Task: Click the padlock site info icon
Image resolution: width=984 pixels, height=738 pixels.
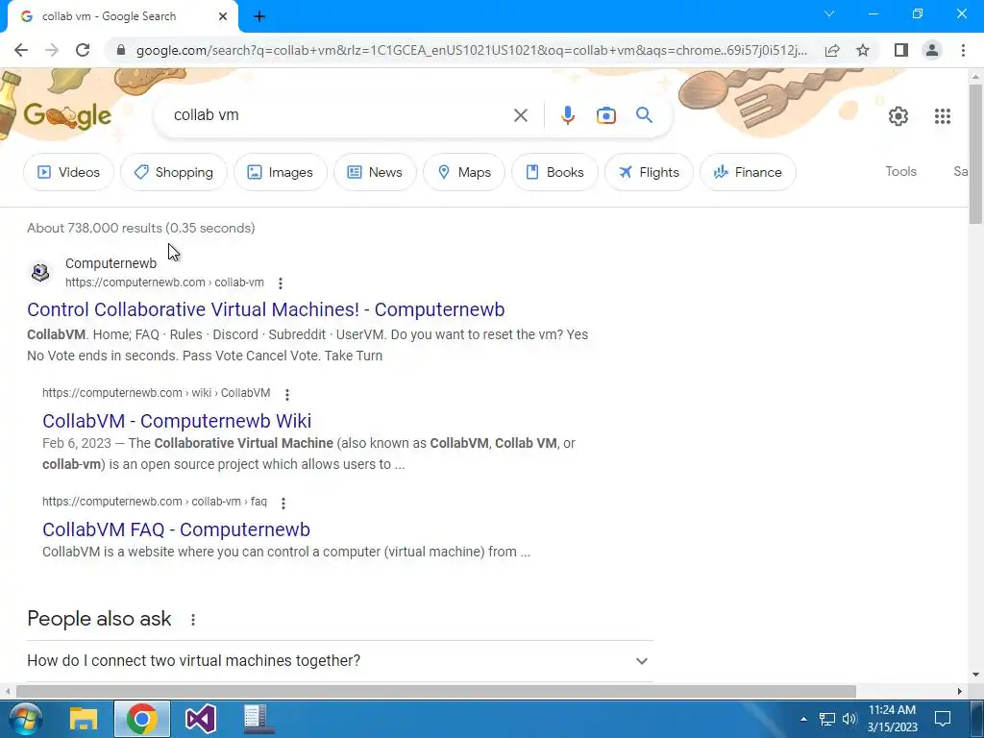Action: pos(121,50)
